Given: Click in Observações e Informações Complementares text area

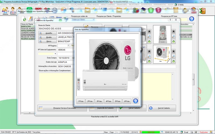Looking at the screenshot, I should coord(56,87).
